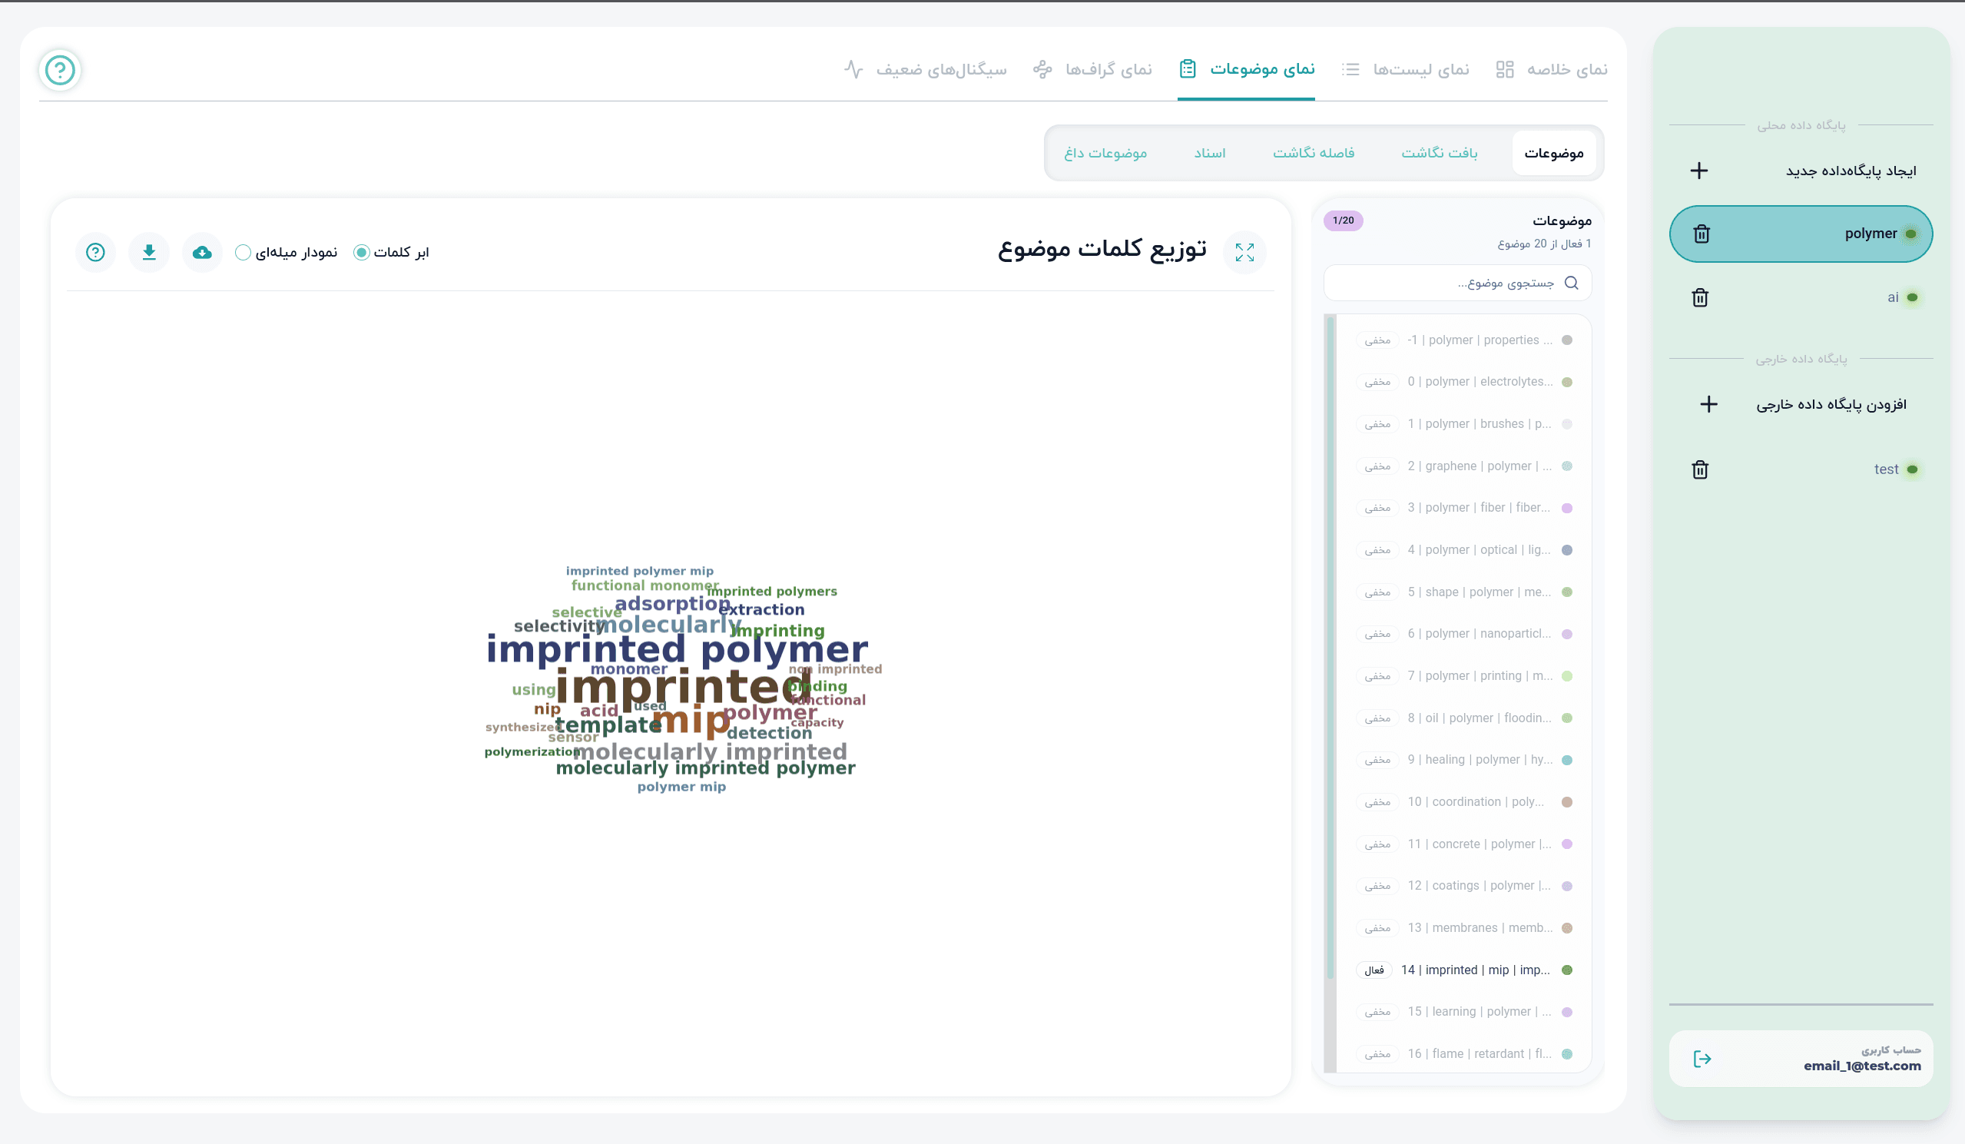
Task: Expand word cloud to fullscreen
Action: [x=1244, y=252]
